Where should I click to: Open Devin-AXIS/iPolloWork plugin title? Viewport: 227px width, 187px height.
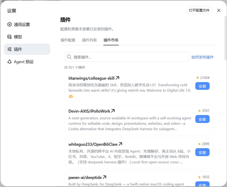pos(89,111)
